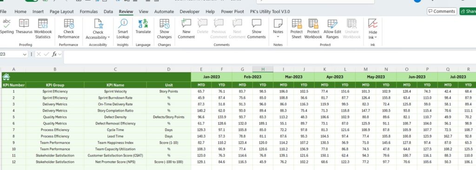
Task: Select column H header
Action: [263, 69]
